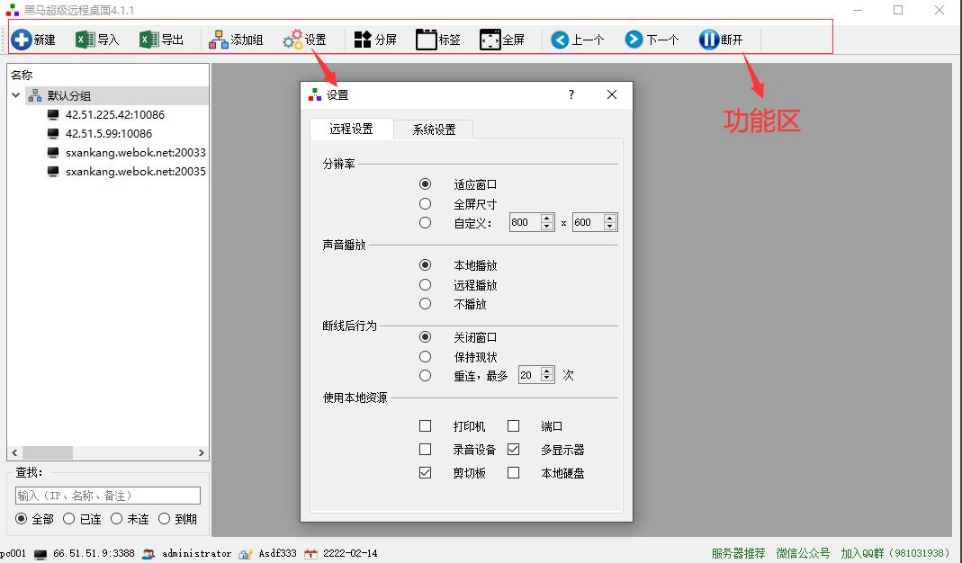This screenshot has width=962, height=563.
Task: Open 加入QQ群 link
Action: pyautogui.click(x=895, y=553)
